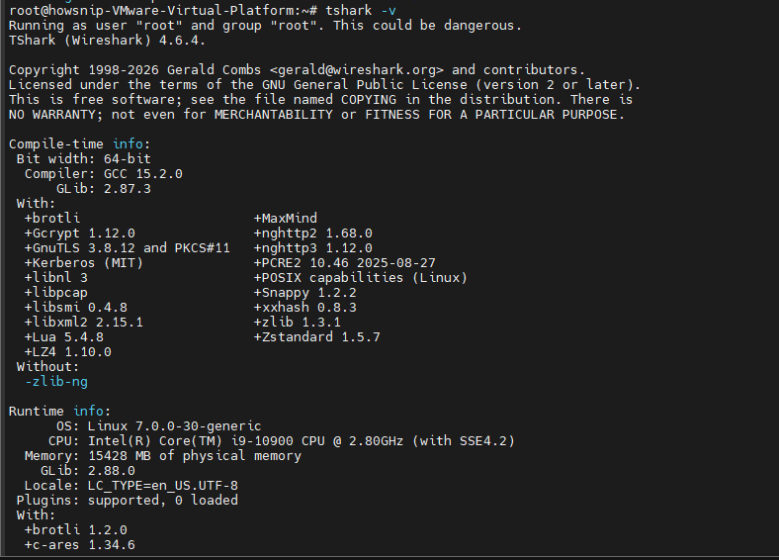This screenshot has height=560, width=779.
Task: Click the 'Plugins: supported, 0 loaded' line
Action: coord(128,501)
